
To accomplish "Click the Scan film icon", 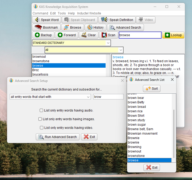I will [x=104, y=35].
